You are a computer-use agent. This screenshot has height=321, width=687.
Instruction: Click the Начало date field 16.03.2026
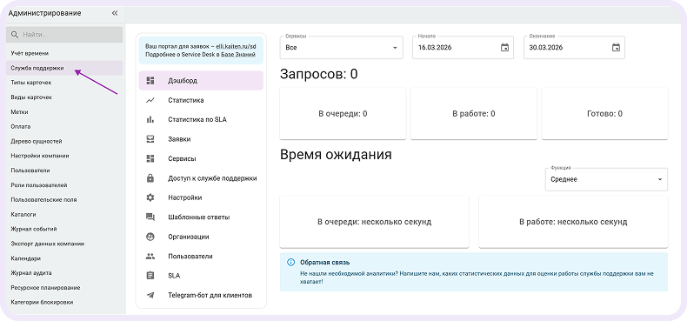click(464, 47)
